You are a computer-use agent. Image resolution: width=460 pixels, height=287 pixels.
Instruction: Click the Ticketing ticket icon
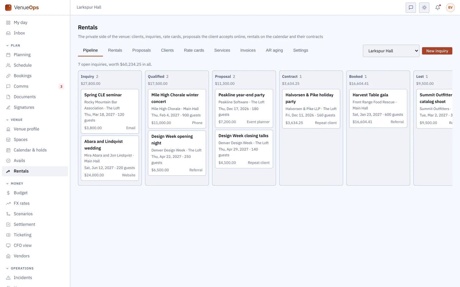coord(8,235)
